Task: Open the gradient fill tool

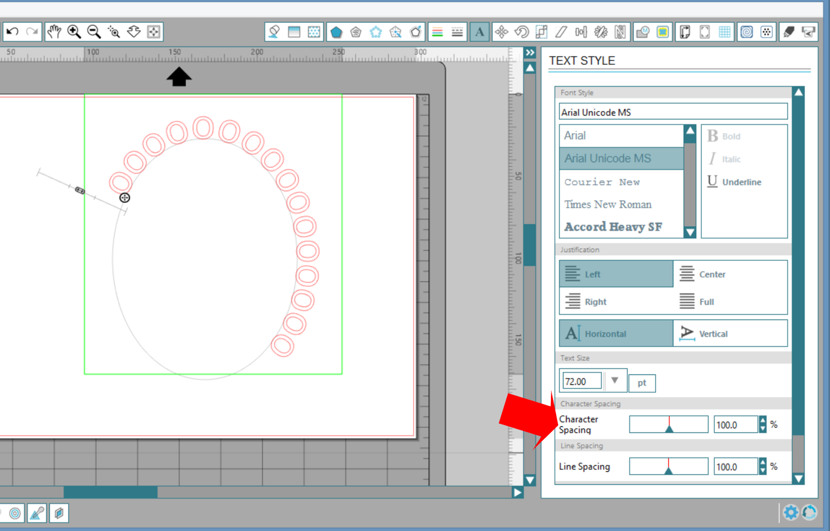Action: 294,32
